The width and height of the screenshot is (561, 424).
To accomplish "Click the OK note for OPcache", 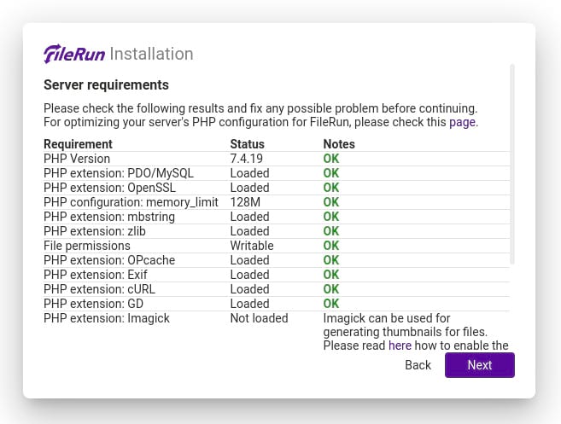I will coord(331,260).
